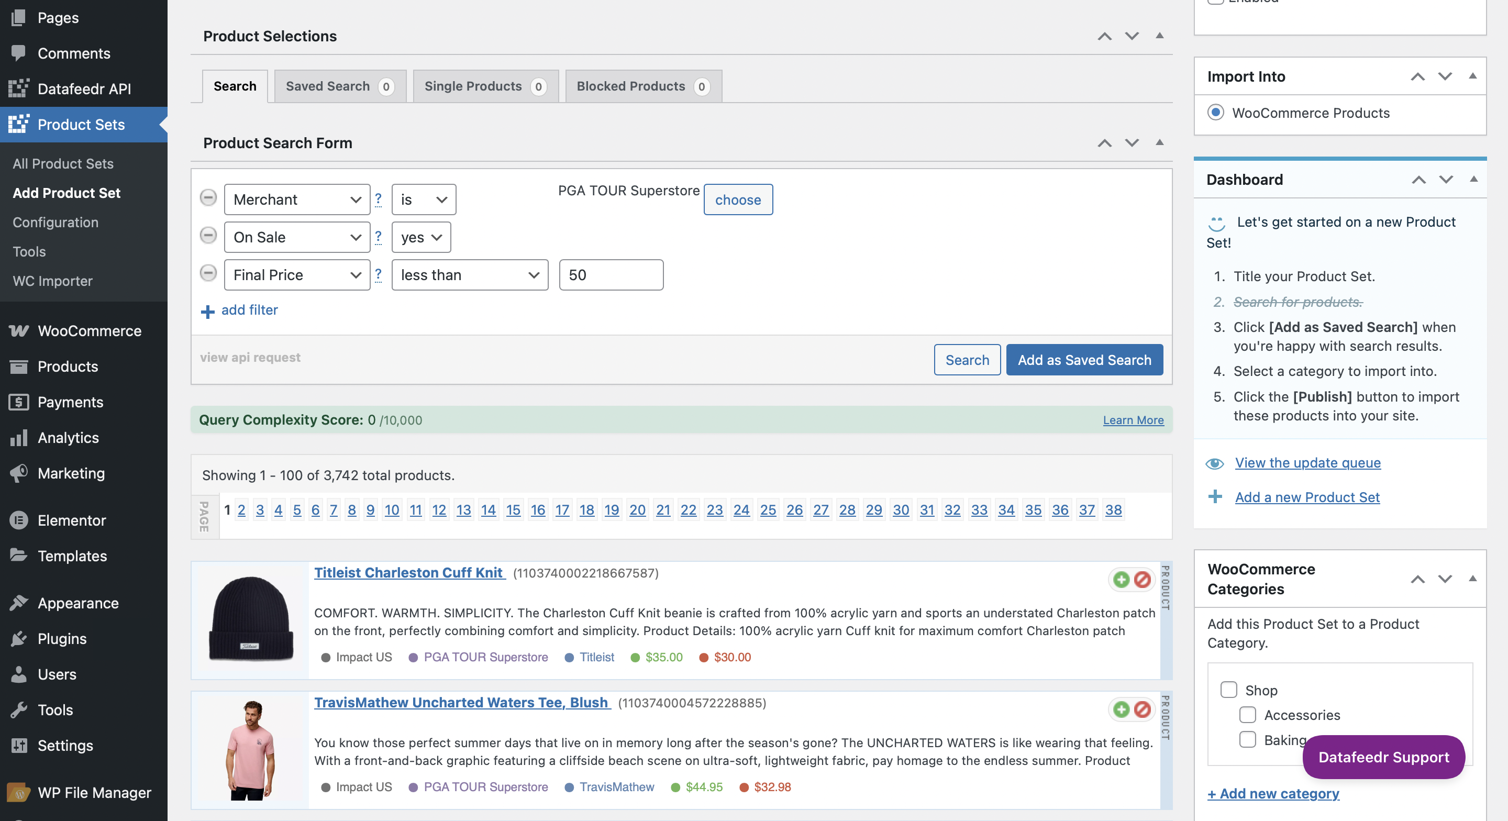Click the Marketing megaphone icon
Image resolution: width=1508 pixels, height=821 pixels.
[x=18, y=473]
